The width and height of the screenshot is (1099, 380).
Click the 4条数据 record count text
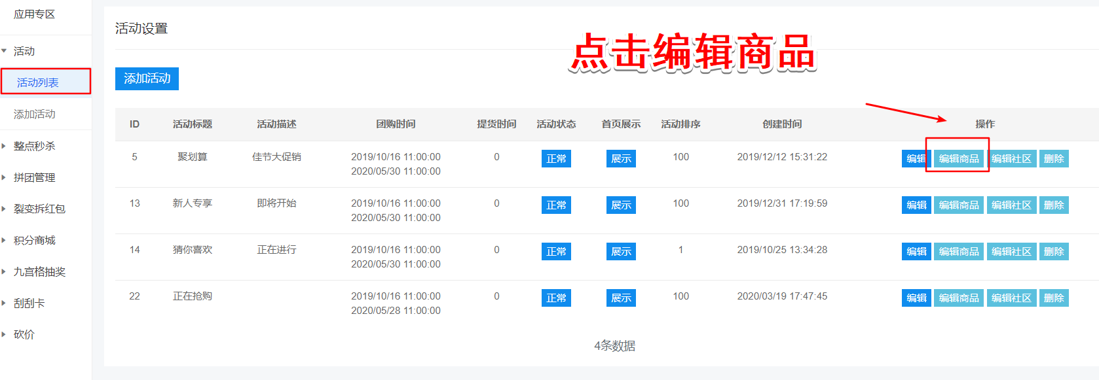(x=614, y=346)
